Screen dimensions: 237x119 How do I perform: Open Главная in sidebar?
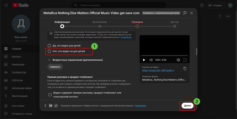pyautogui.click(x=17, y=49)
